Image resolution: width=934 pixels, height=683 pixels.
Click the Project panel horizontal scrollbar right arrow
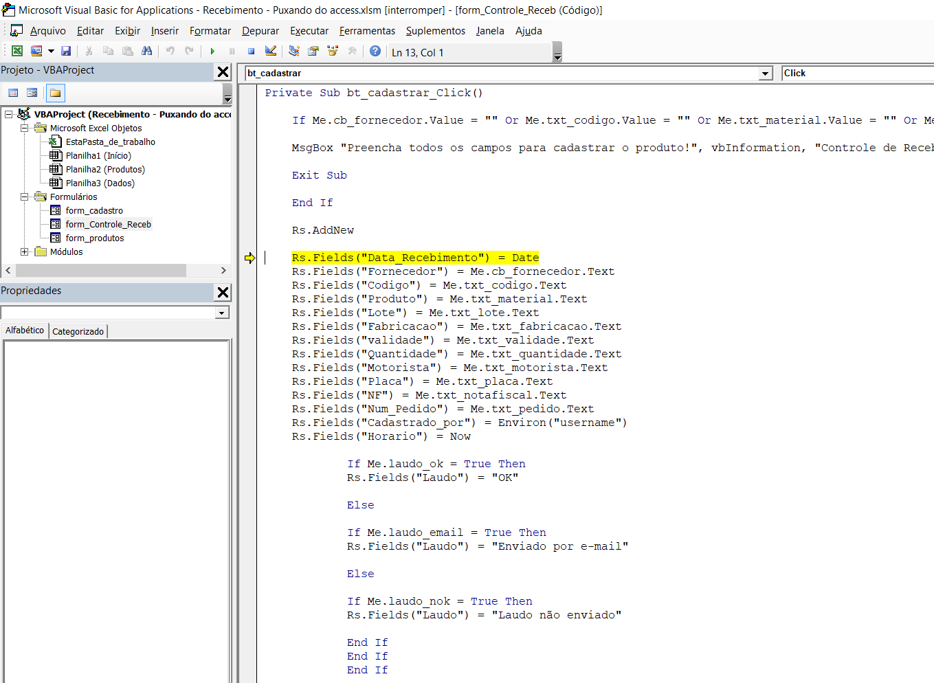(223, 271)
